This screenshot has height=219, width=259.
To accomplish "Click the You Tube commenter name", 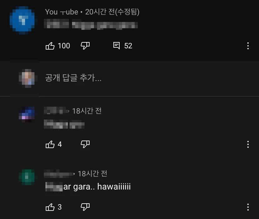I will [61, 12].
